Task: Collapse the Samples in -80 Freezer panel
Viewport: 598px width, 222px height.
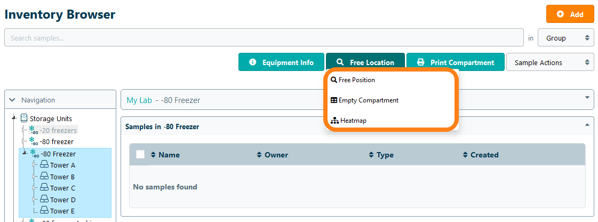Action: point(587,125)
